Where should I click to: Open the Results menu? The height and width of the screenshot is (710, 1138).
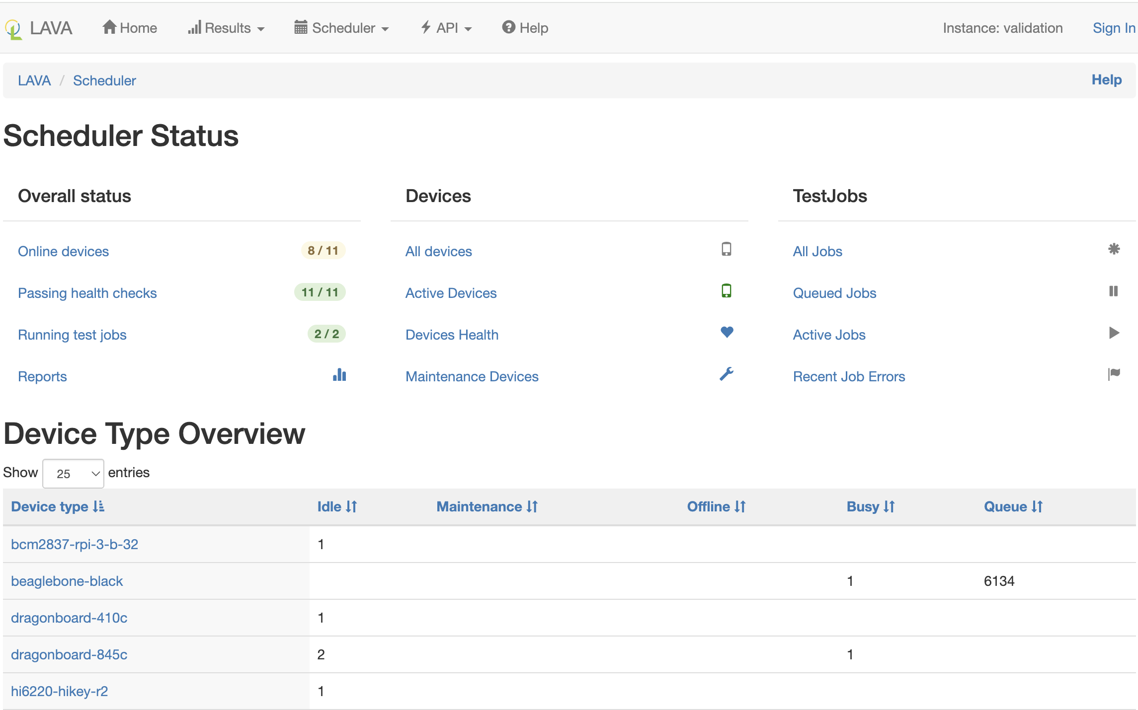(226, 28)
